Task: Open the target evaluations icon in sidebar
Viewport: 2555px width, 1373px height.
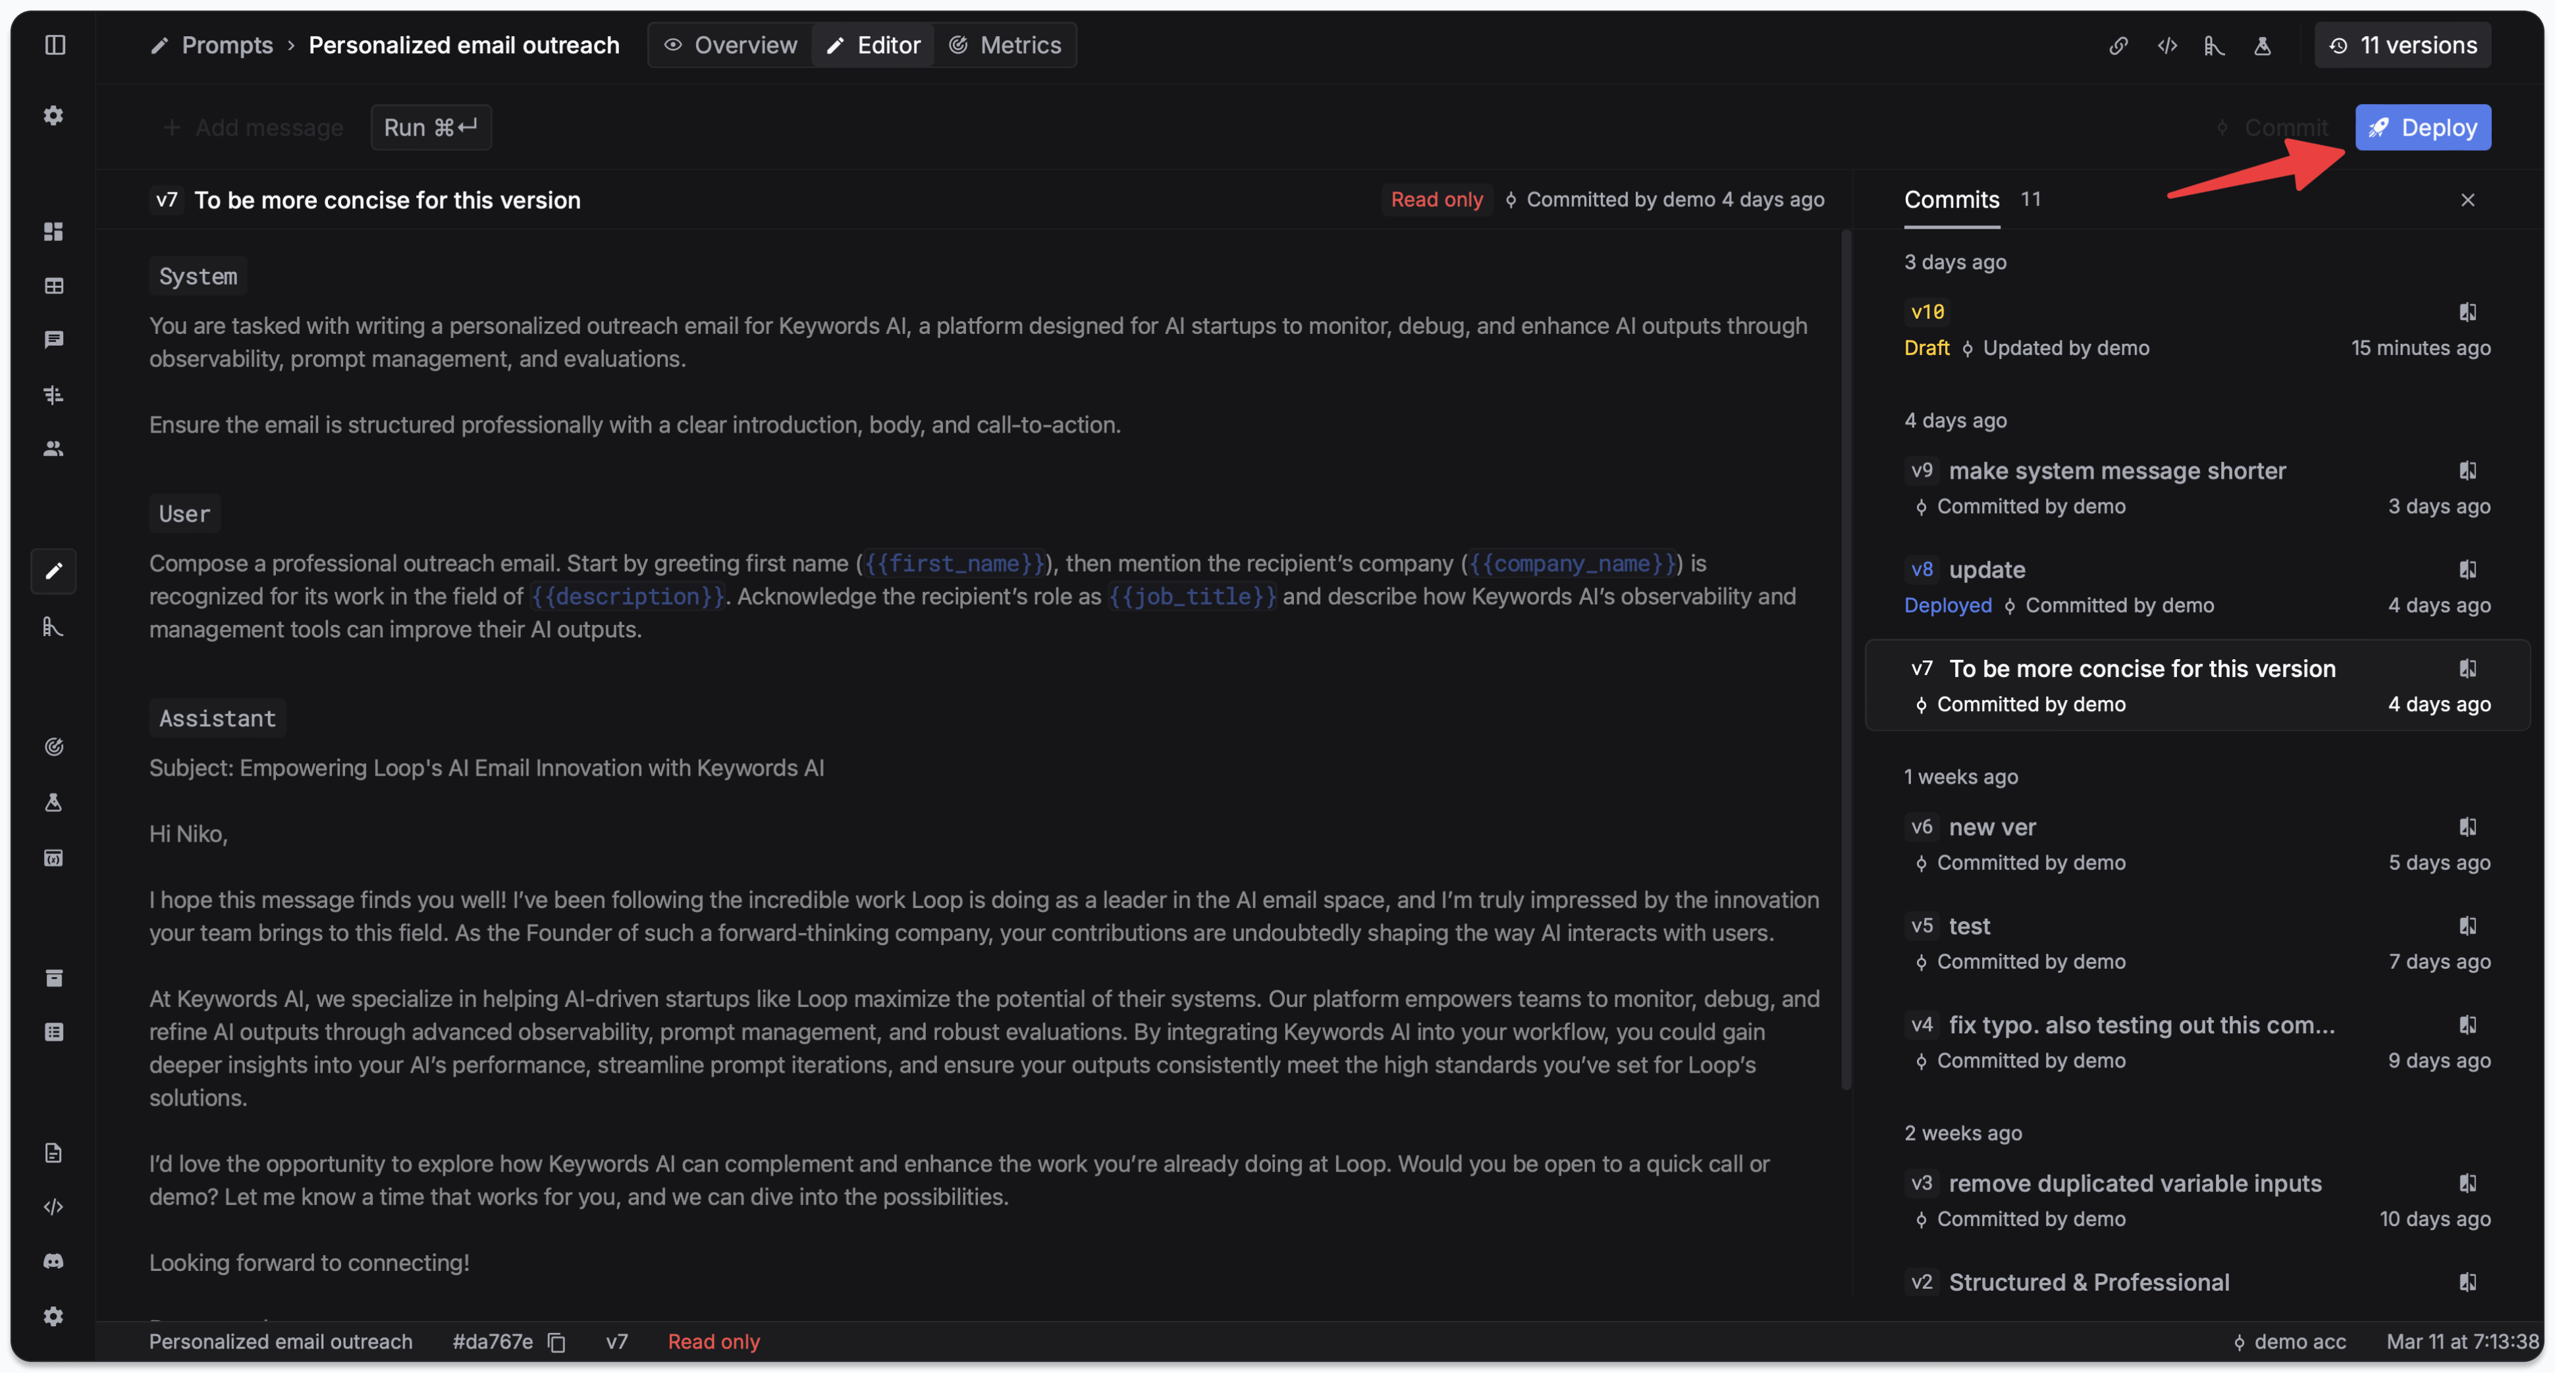Action: [x=53, y=746]
